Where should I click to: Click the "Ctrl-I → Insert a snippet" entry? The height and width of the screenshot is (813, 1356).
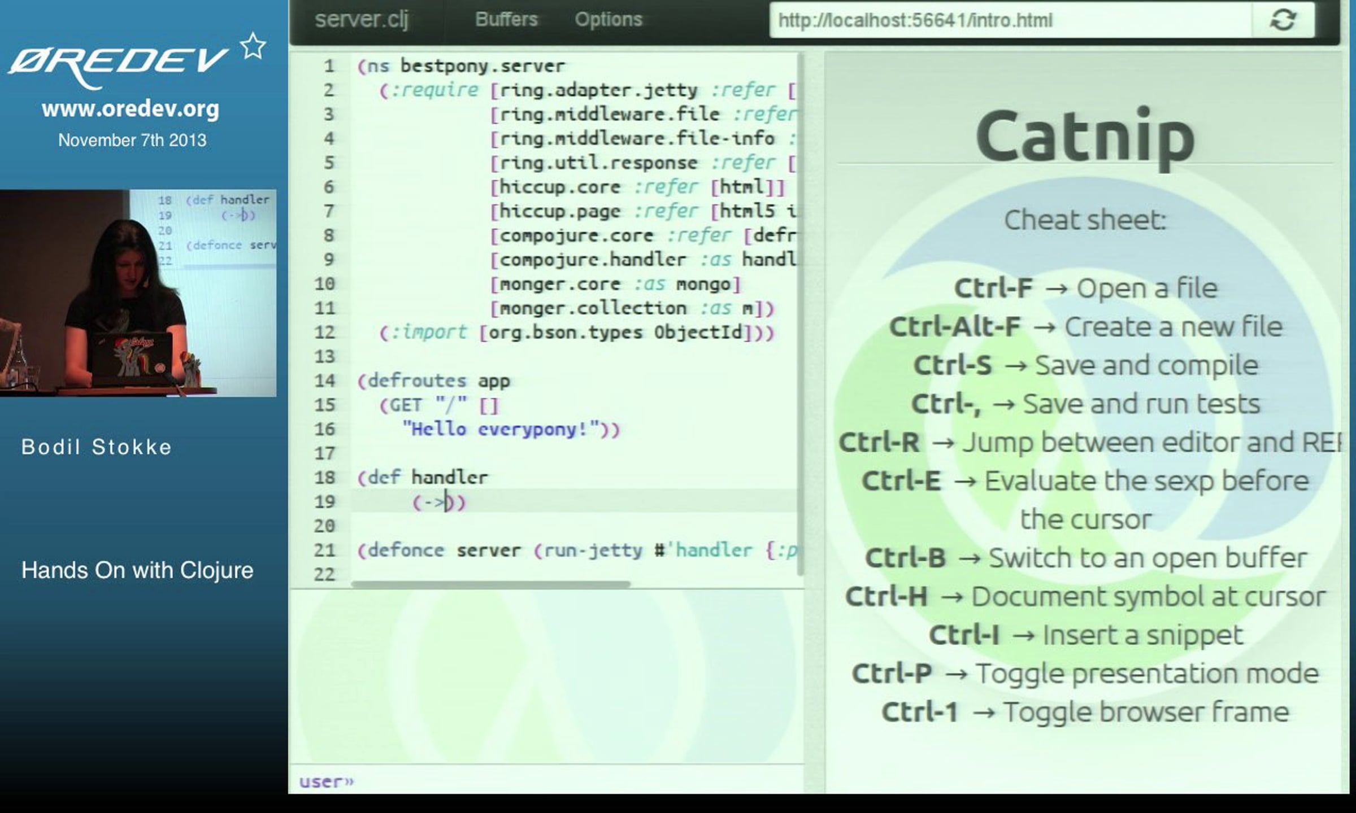point(1085,635)
